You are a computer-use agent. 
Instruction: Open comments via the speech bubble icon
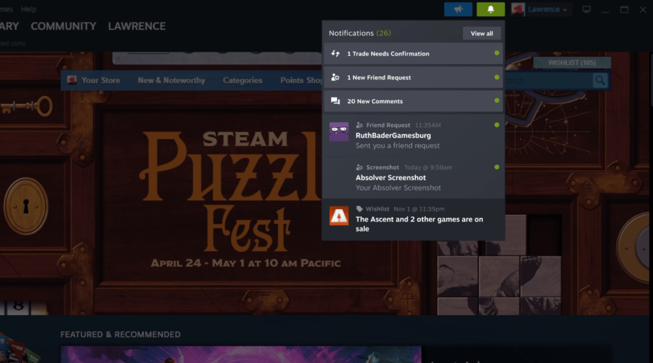[335, 101]
